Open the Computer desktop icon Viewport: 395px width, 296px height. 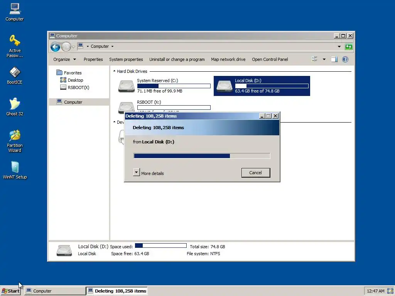[x=15, y=12]
